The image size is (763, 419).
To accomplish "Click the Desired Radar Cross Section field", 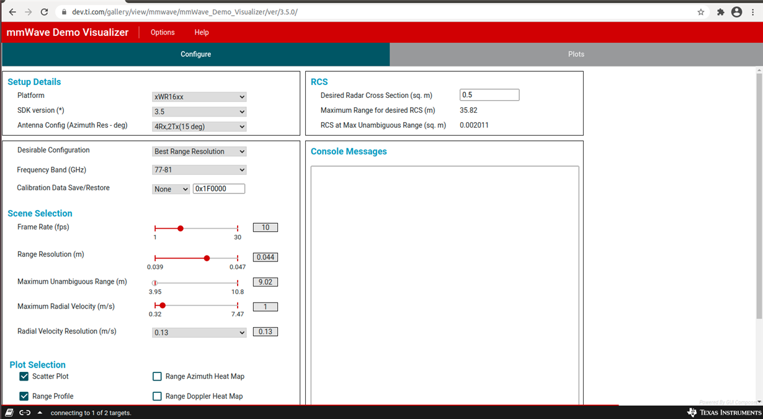I will (489, 95).
